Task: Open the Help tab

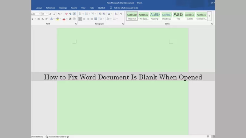Action: point(92,8)
